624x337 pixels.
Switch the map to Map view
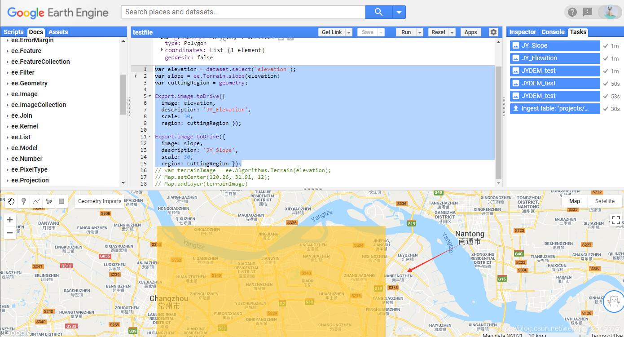coord(575,201)
